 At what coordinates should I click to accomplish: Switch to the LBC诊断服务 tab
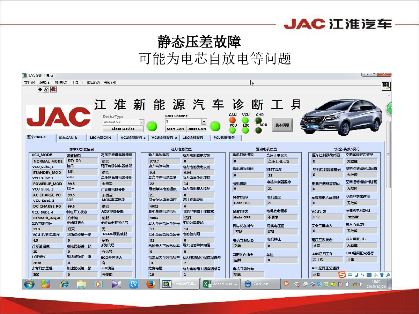[x=195, y=138]
